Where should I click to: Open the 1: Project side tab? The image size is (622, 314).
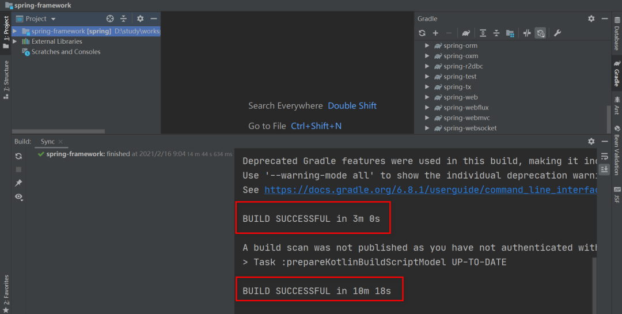click(6, 32)
